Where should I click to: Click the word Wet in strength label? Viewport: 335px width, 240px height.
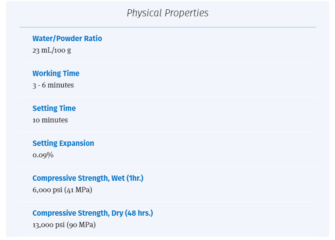(x=118, y=178)
